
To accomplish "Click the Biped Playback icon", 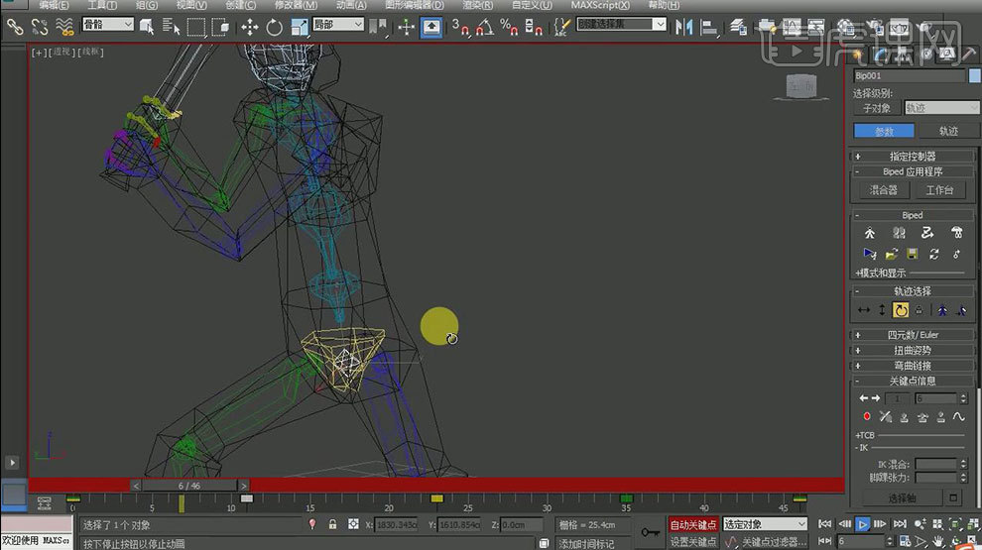I will coord(870,254).
